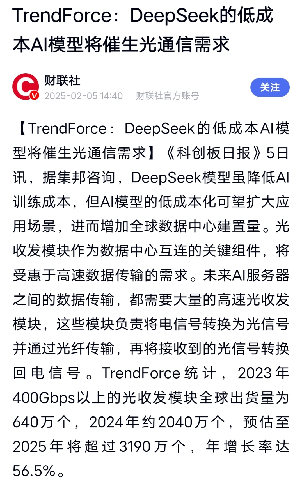
Task: Open the 财联社 author name link
Action: [62, 81]
